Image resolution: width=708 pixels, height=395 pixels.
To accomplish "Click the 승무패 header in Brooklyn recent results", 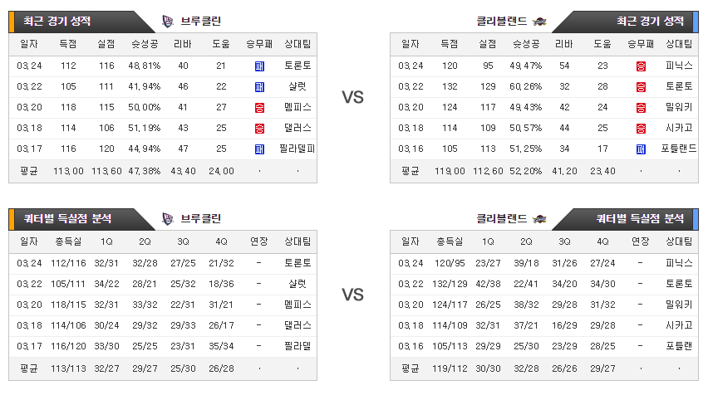I will pos(259,44).
